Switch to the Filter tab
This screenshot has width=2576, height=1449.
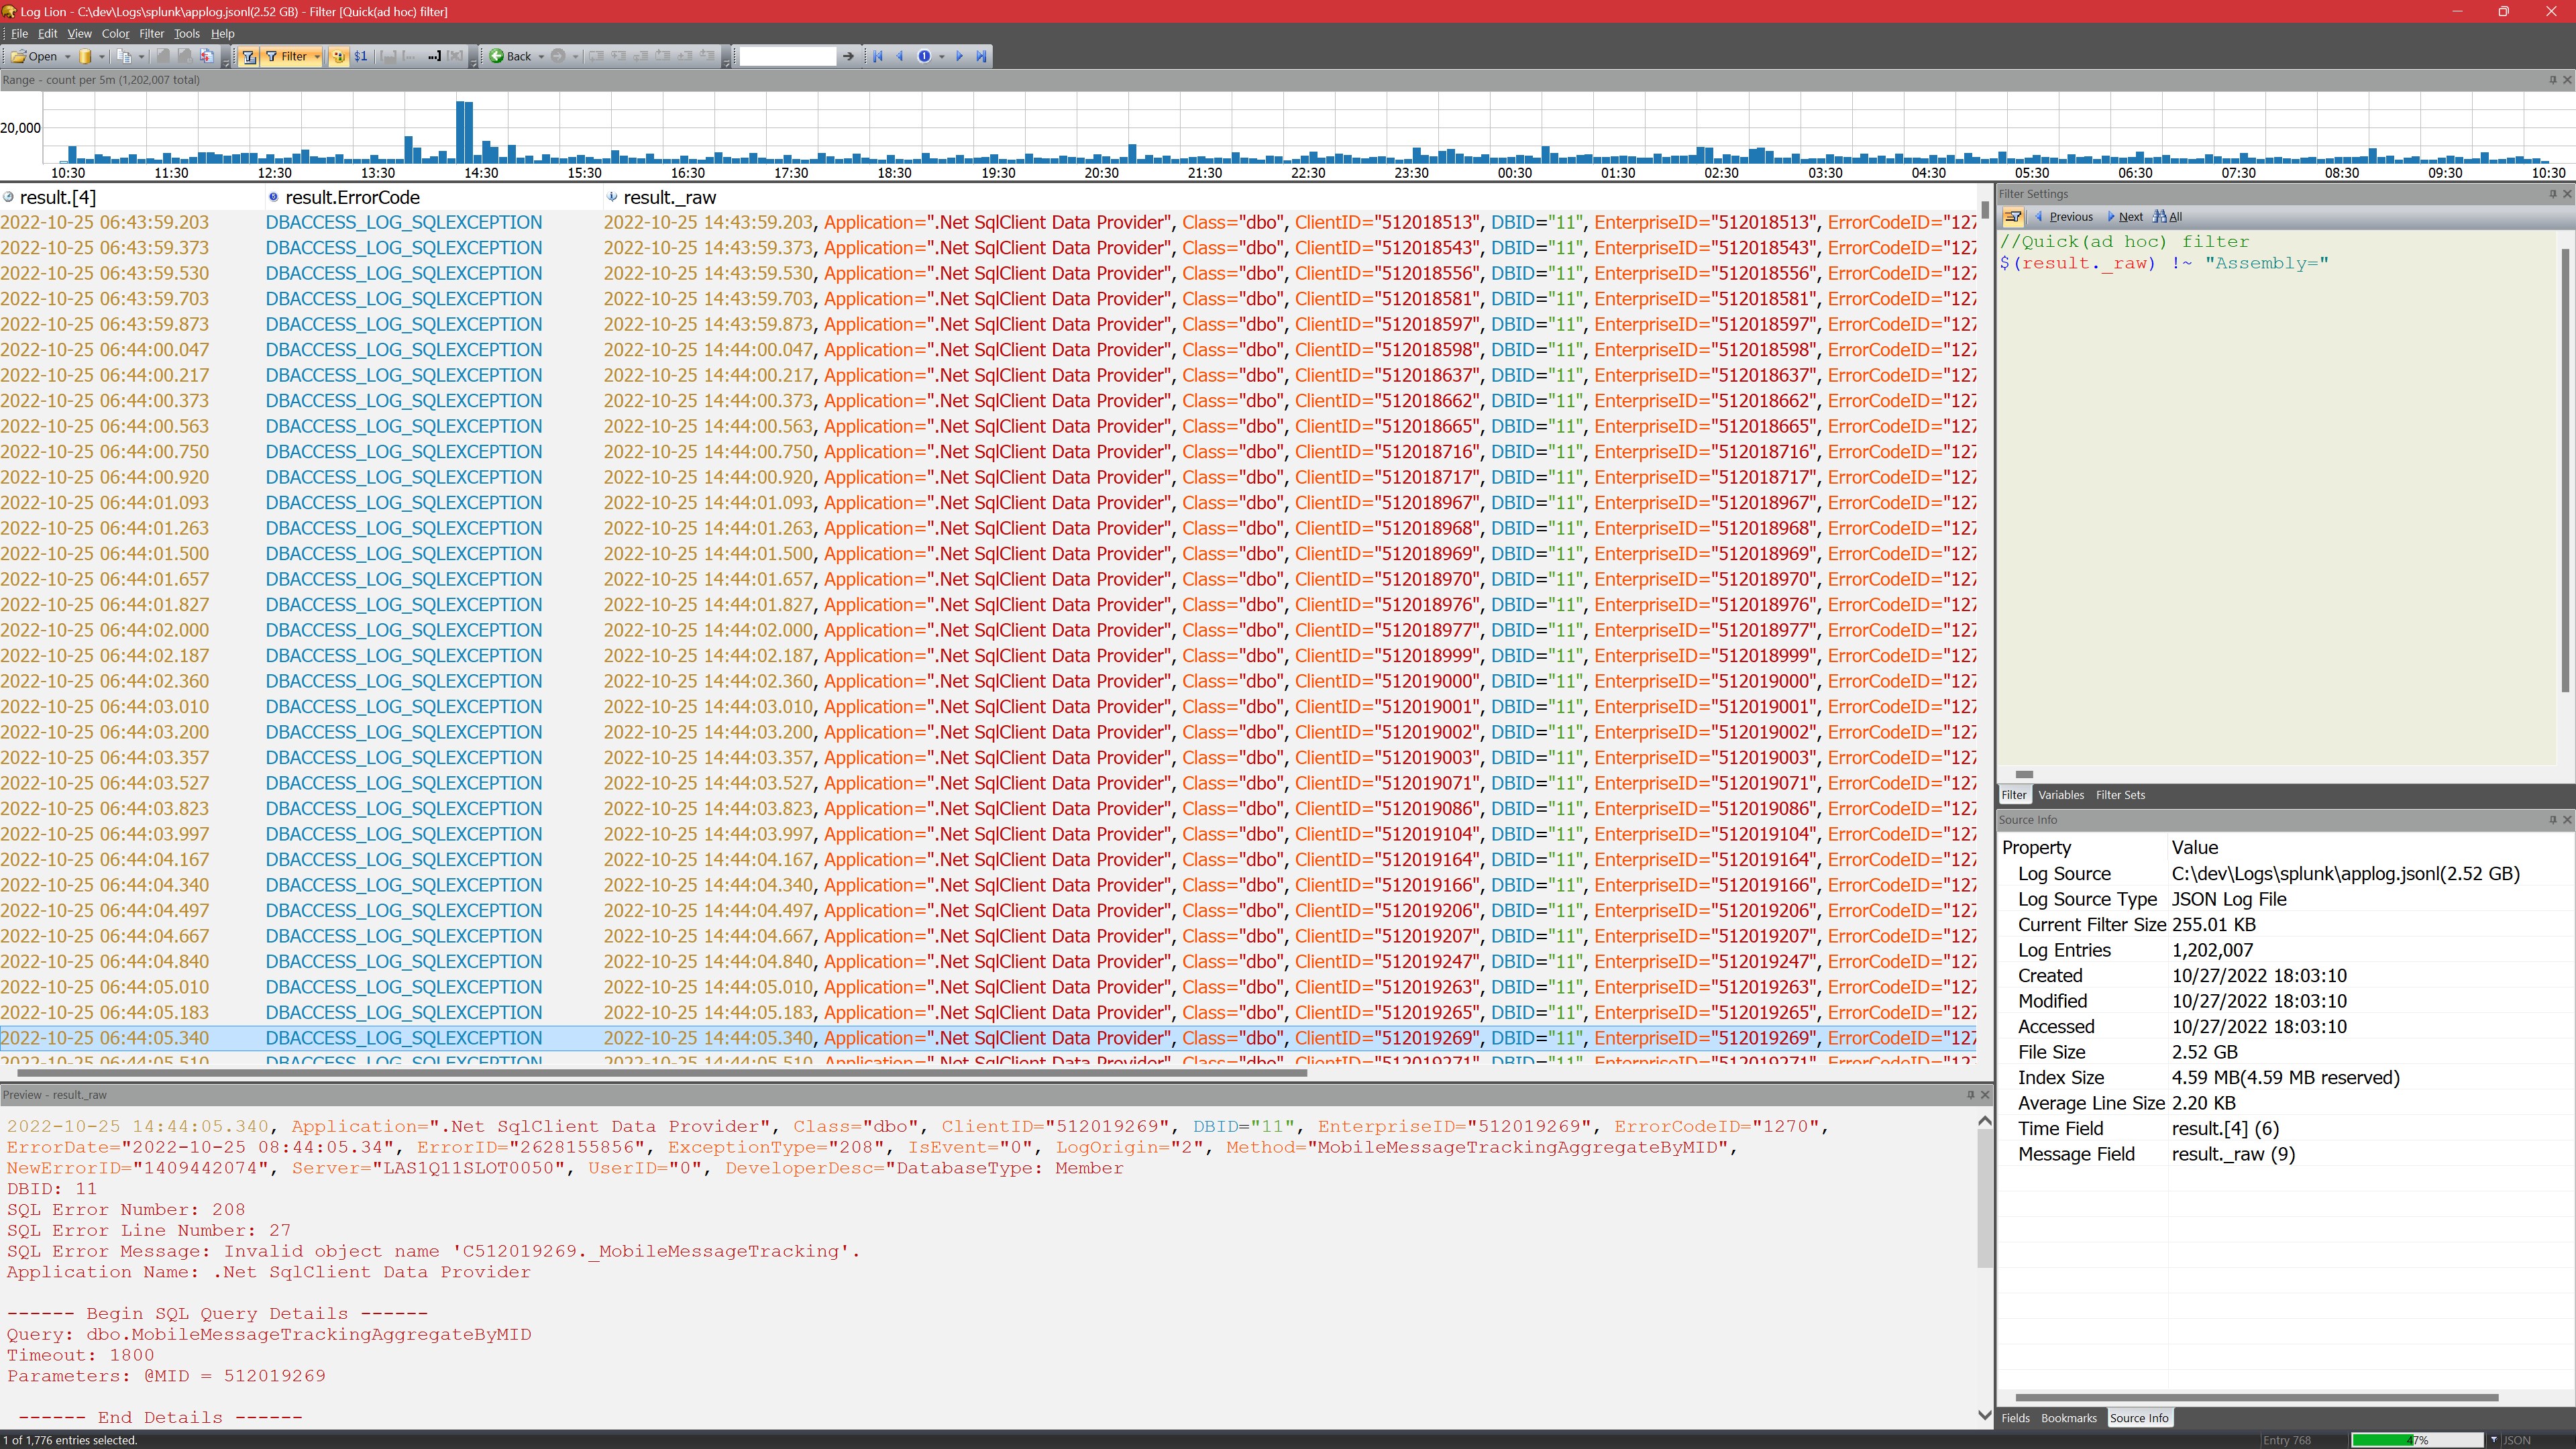click(x=2013, y=795)
